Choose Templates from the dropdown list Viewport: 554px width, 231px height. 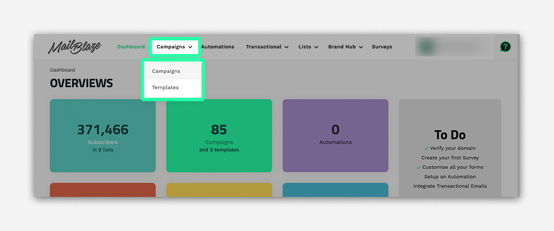click(x=166, y=88)
